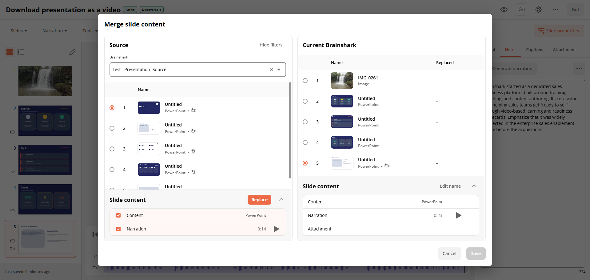Viewport: 590px width, 280px height.
Task: Open the Slides dropdown menu
Action: (19, 31)
